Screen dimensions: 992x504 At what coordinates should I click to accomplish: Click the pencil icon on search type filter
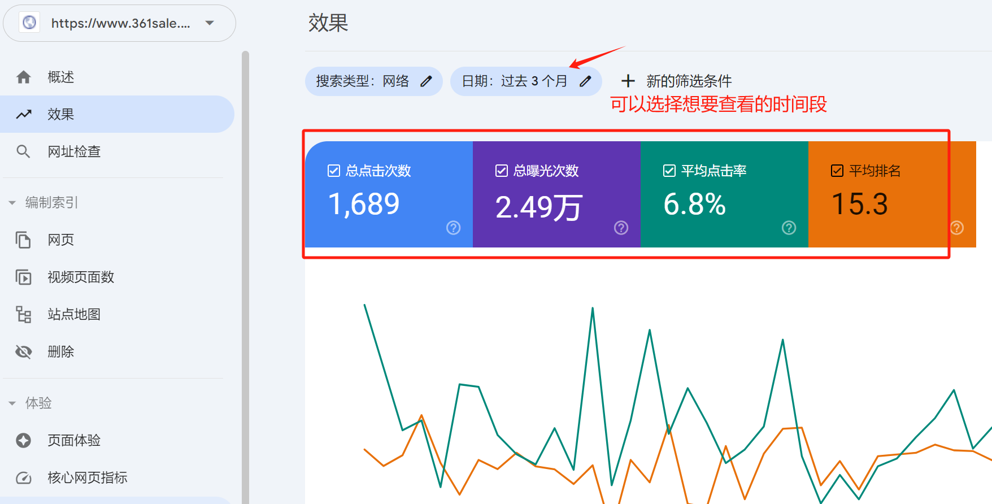pos(426,81)
